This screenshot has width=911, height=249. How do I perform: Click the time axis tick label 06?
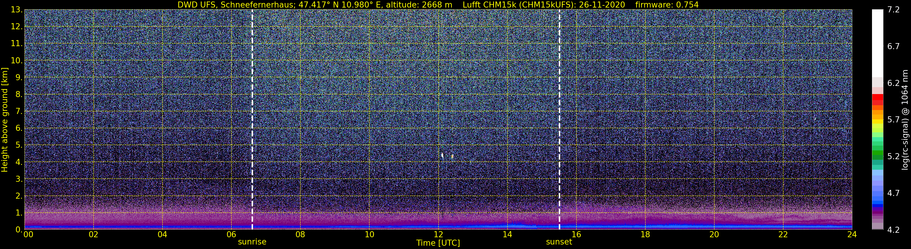pos(231,235)
